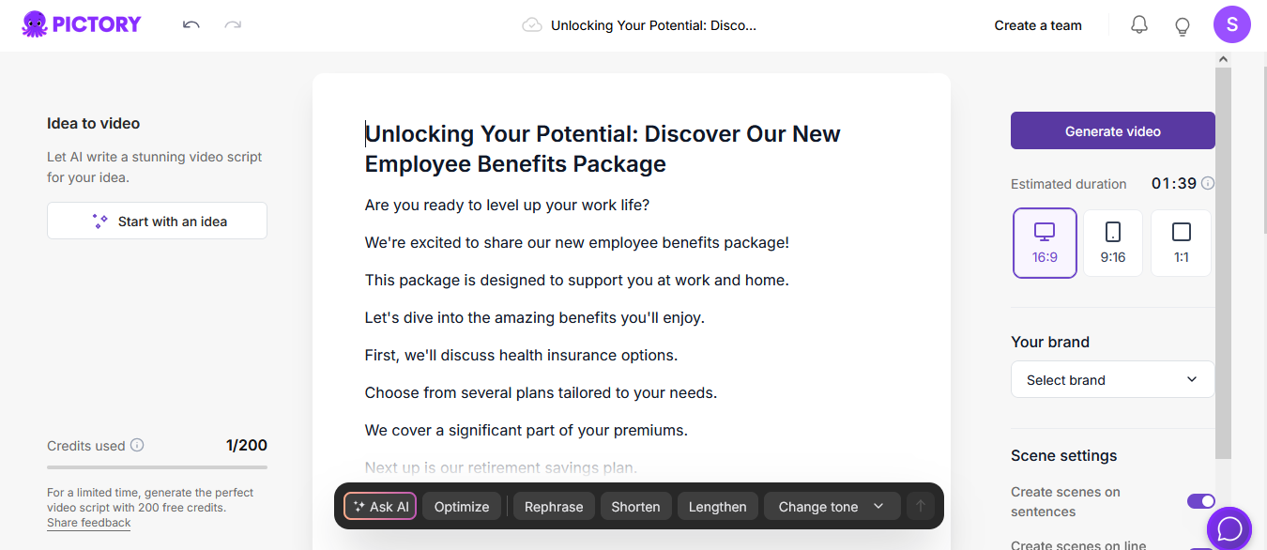Open the user profile avatar S
The width and height of the screenshot is (1267, 550).
[x=1231, y=24]
